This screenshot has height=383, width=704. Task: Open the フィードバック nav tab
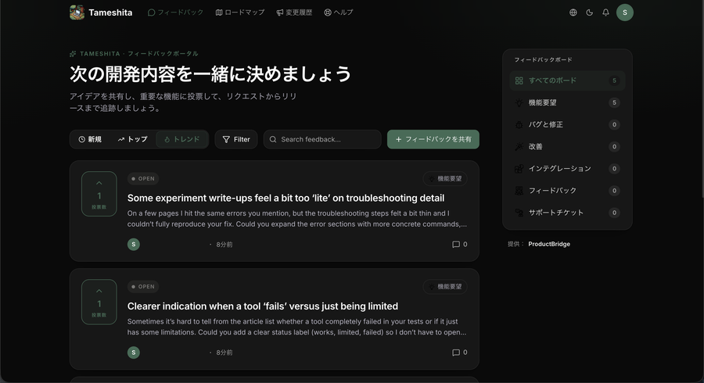[x=175, y=13]
